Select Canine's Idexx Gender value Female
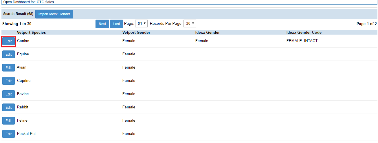This screenshot has height=143, width=378. point(202,41)
